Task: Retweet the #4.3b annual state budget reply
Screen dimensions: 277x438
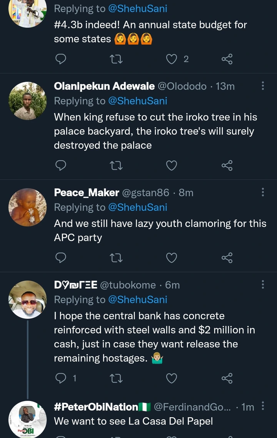Action: 116,59
